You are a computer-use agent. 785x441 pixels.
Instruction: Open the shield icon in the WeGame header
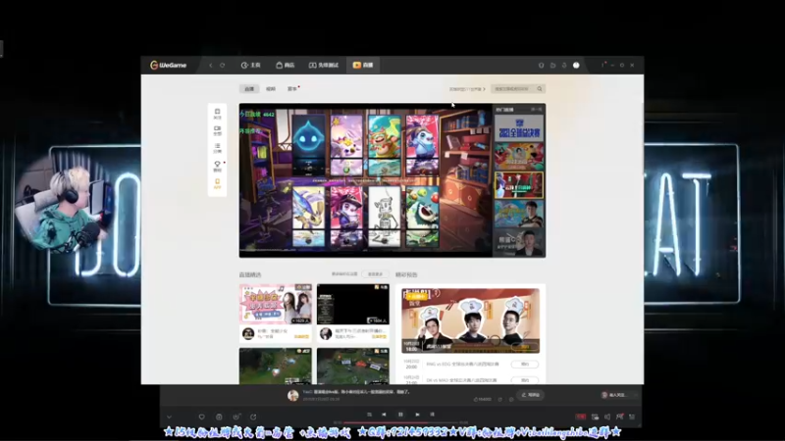[x=542, y=65]
